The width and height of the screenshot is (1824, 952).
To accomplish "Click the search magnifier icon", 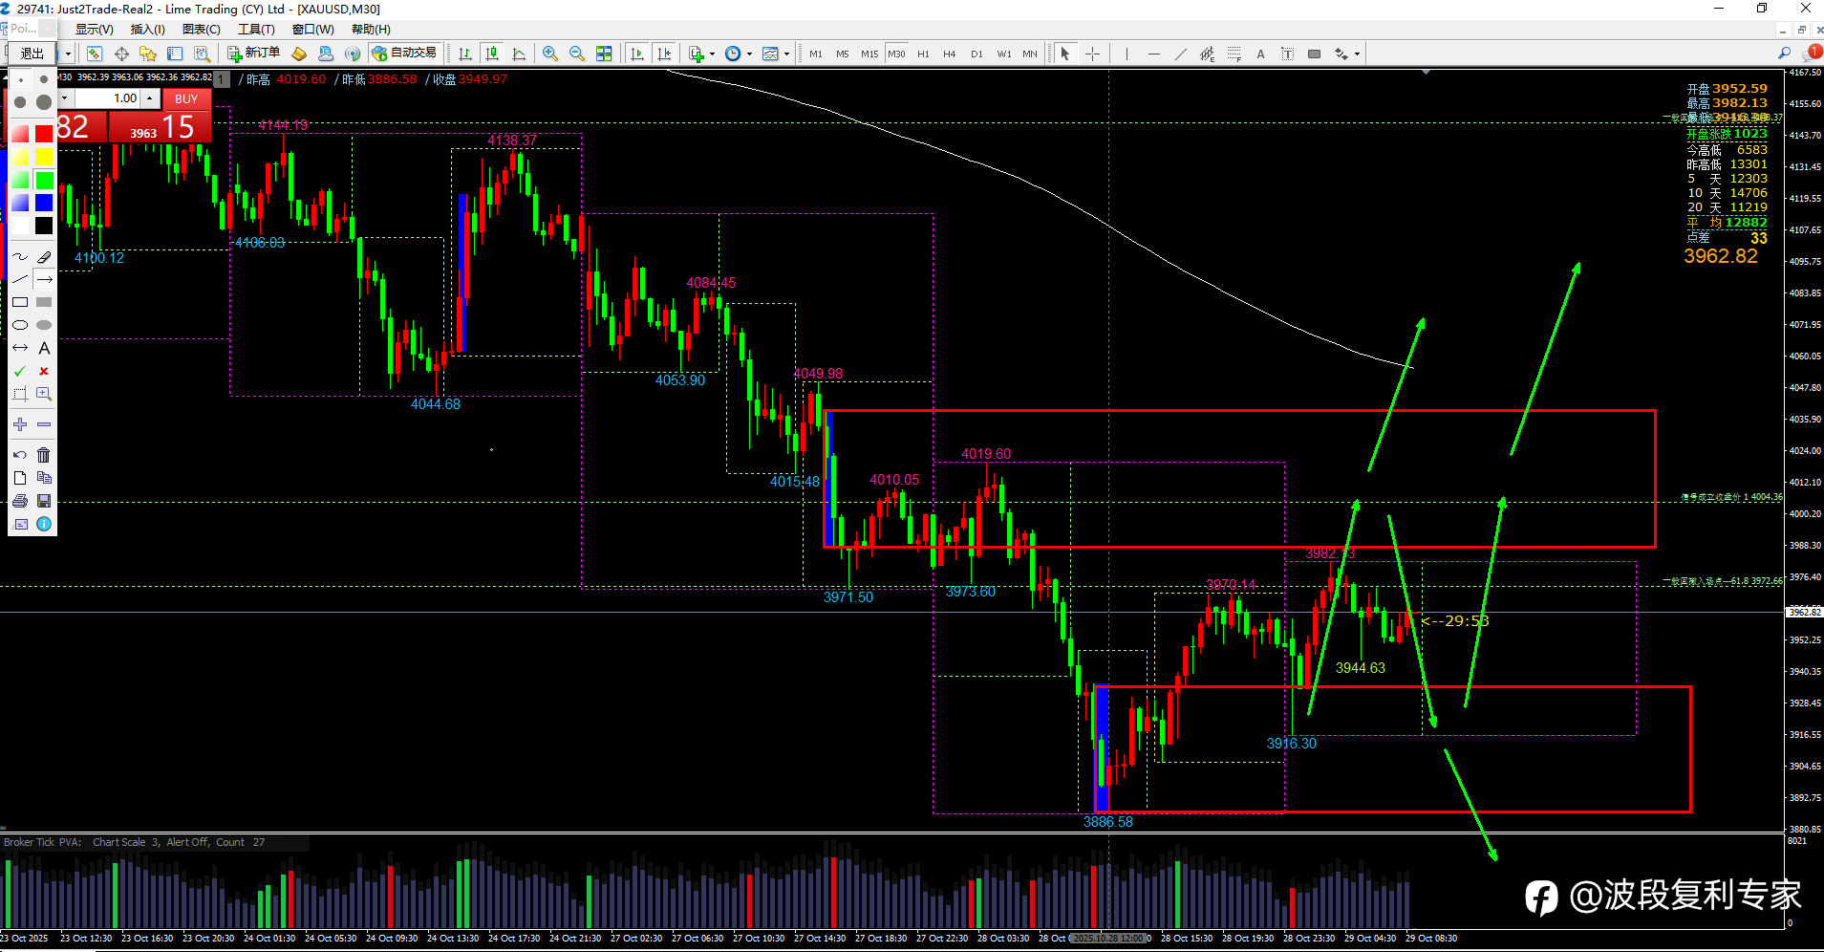I will 1783,54.
